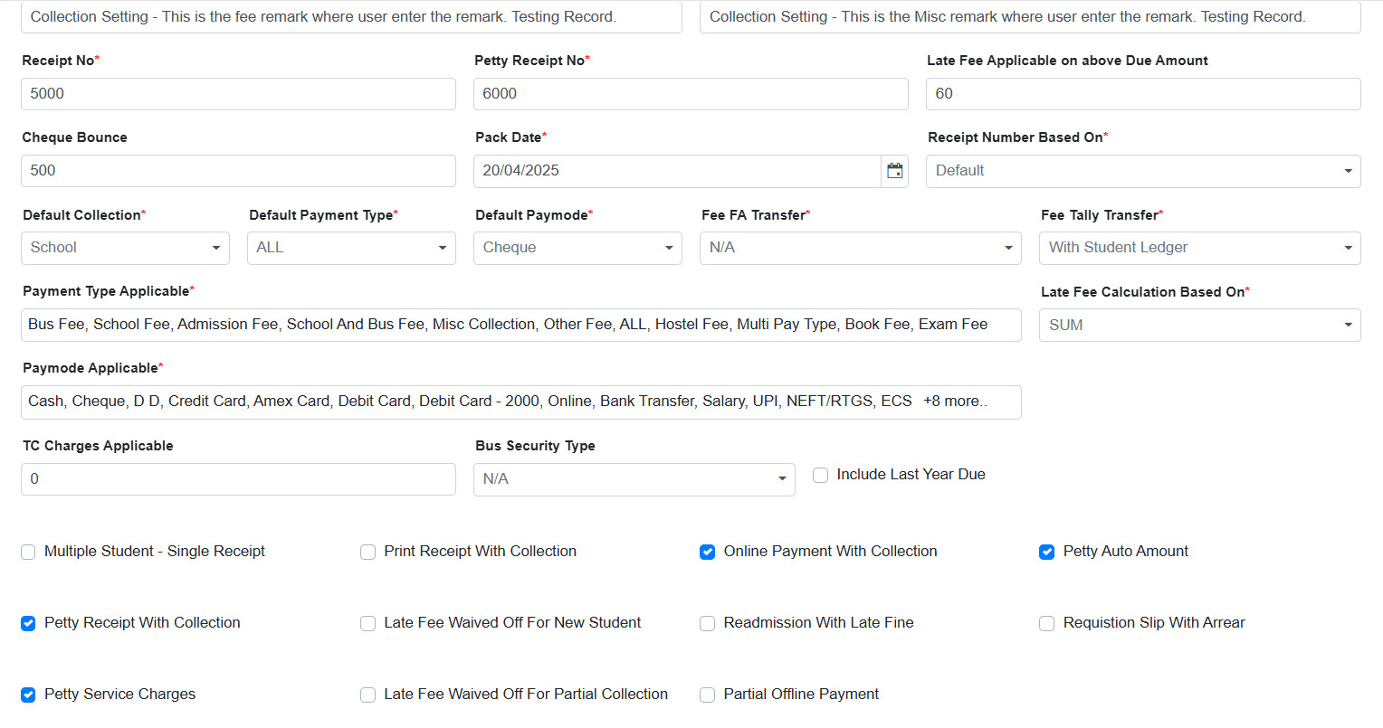Image resolution: width=1383 pixels, height=728 pixels.
Task: Open the Default Collection dropdown
Action: pyautogui.click(x=125, y=248)
